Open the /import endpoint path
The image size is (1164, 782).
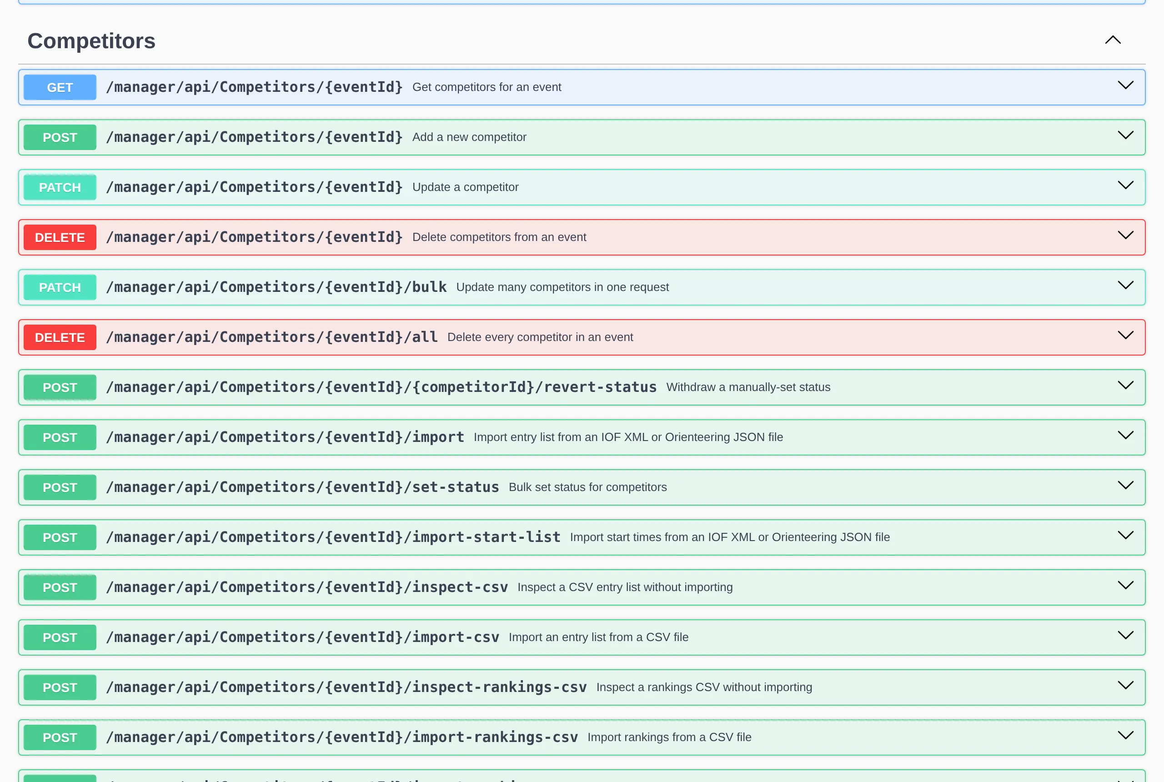285,437
